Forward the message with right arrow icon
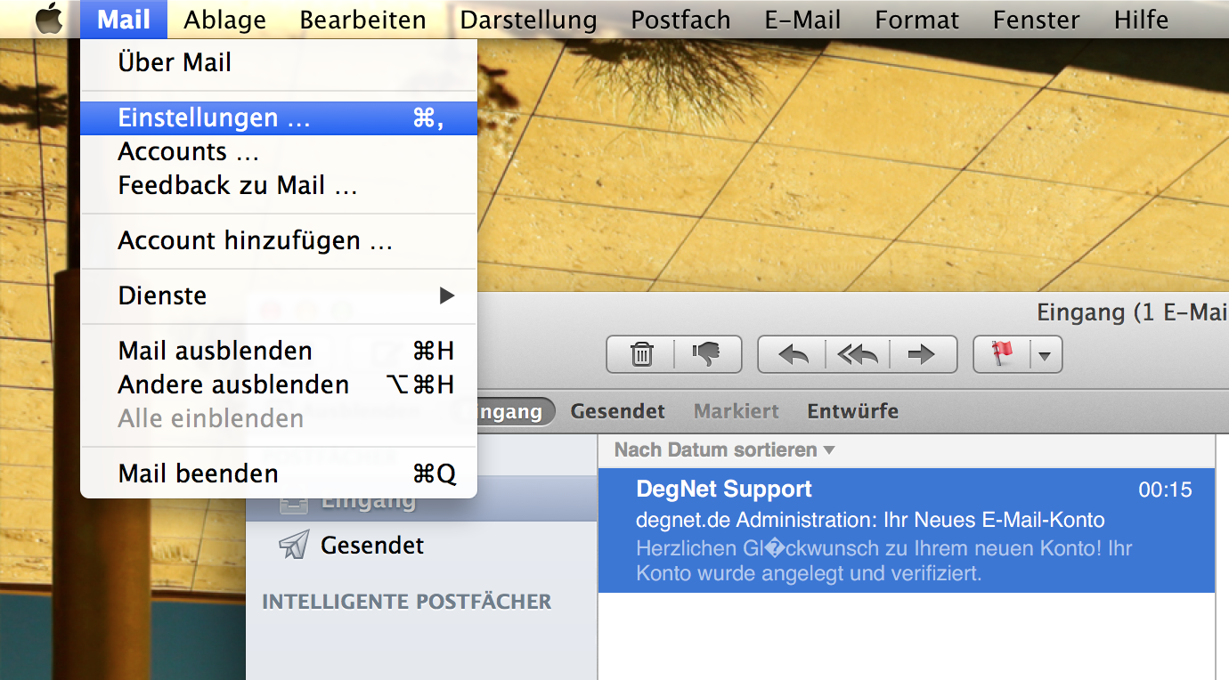 pyautogui.click(x=923, y=354)
